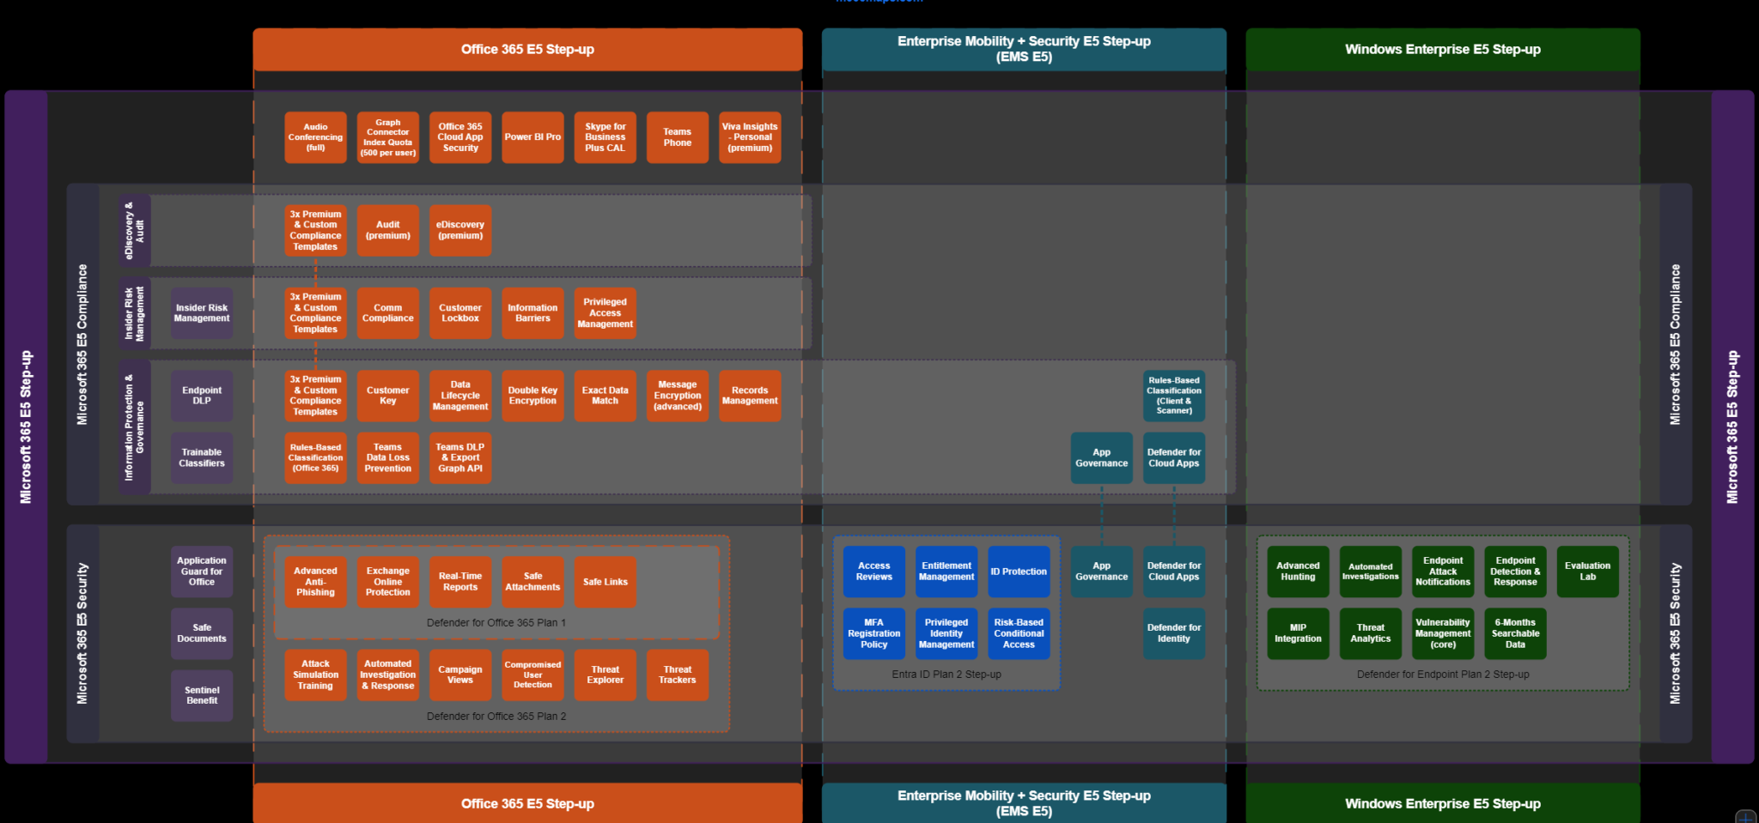Screen dimensions: 1759x823
Task: Select the eDiscovery (premium) tile
Action: [460, 230]
